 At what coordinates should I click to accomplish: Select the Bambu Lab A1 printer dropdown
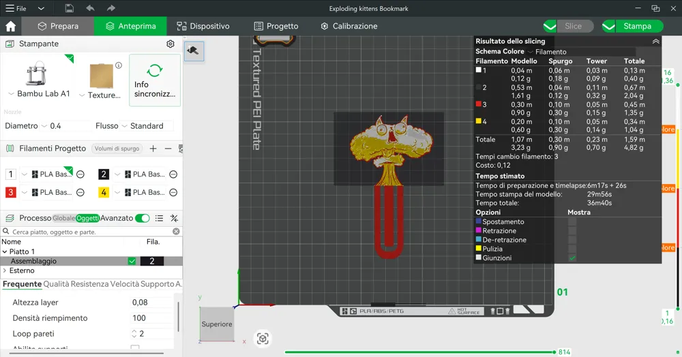39,93
